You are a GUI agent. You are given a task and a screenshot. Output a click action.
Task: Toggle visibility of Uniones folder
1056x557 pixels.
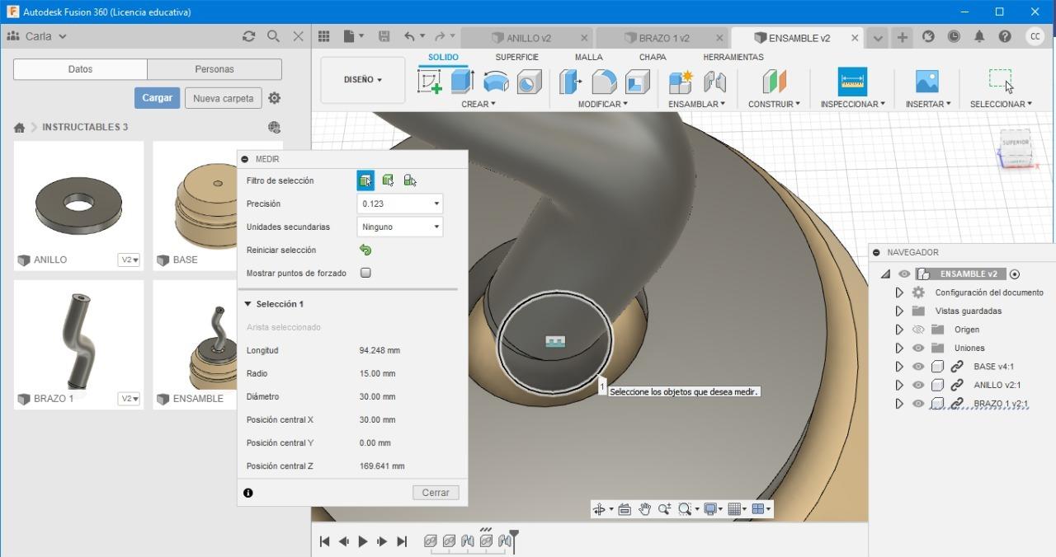pos(917,348)
